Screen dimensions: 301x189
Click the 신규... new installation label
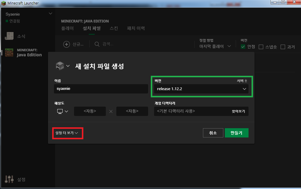coord(78,44)
